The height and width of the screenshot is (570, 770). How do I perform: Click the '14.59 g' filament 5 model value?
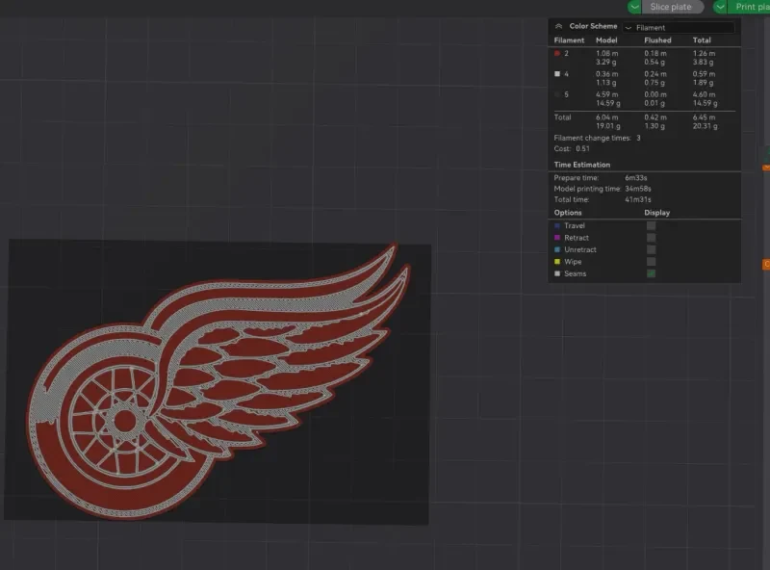pos(608,103)
